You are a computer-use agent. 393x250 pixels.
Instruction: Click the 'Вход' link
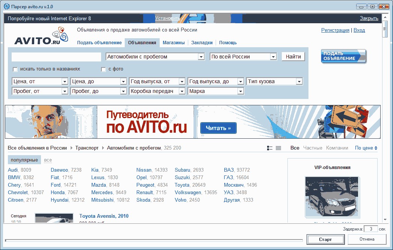coord(359,30)
